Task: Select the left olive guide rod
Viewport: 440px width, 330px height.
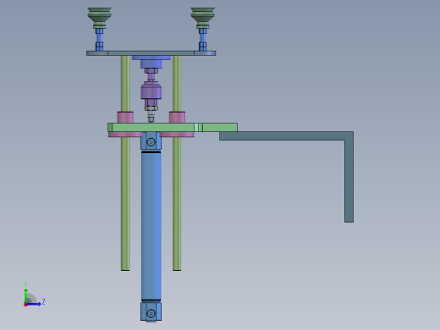Action: [x=125, y=197]
